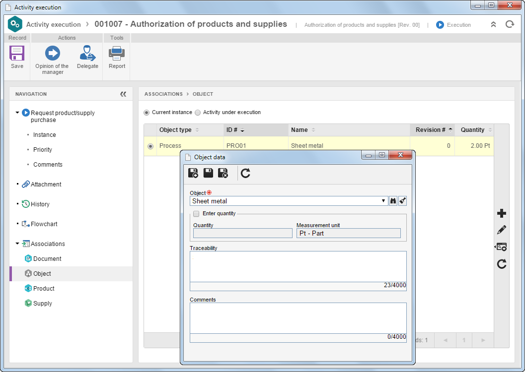Enable the Enter quantity checkbox

[x=196, y=214]
